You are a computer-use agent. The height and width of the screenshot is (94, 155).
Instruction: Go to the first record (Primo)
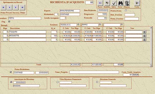coord(3,7)
